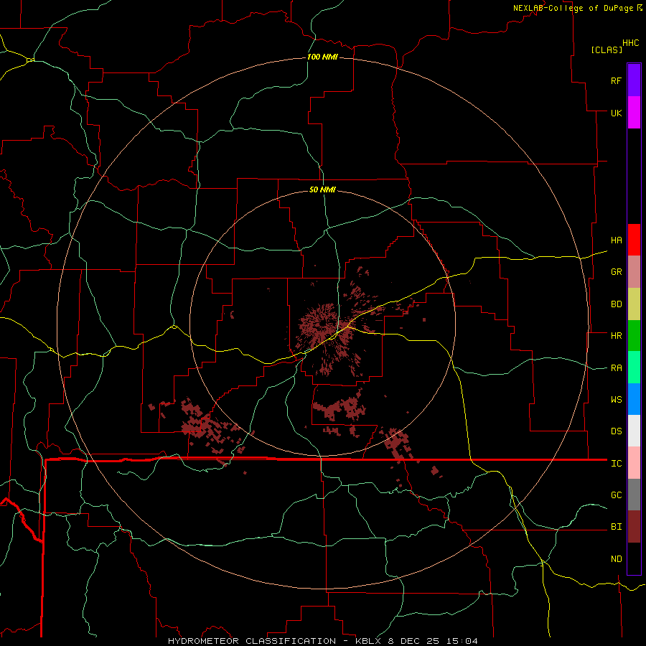
Task: Click the BI brown legend swatch
Action: click(x=634, y=527)
